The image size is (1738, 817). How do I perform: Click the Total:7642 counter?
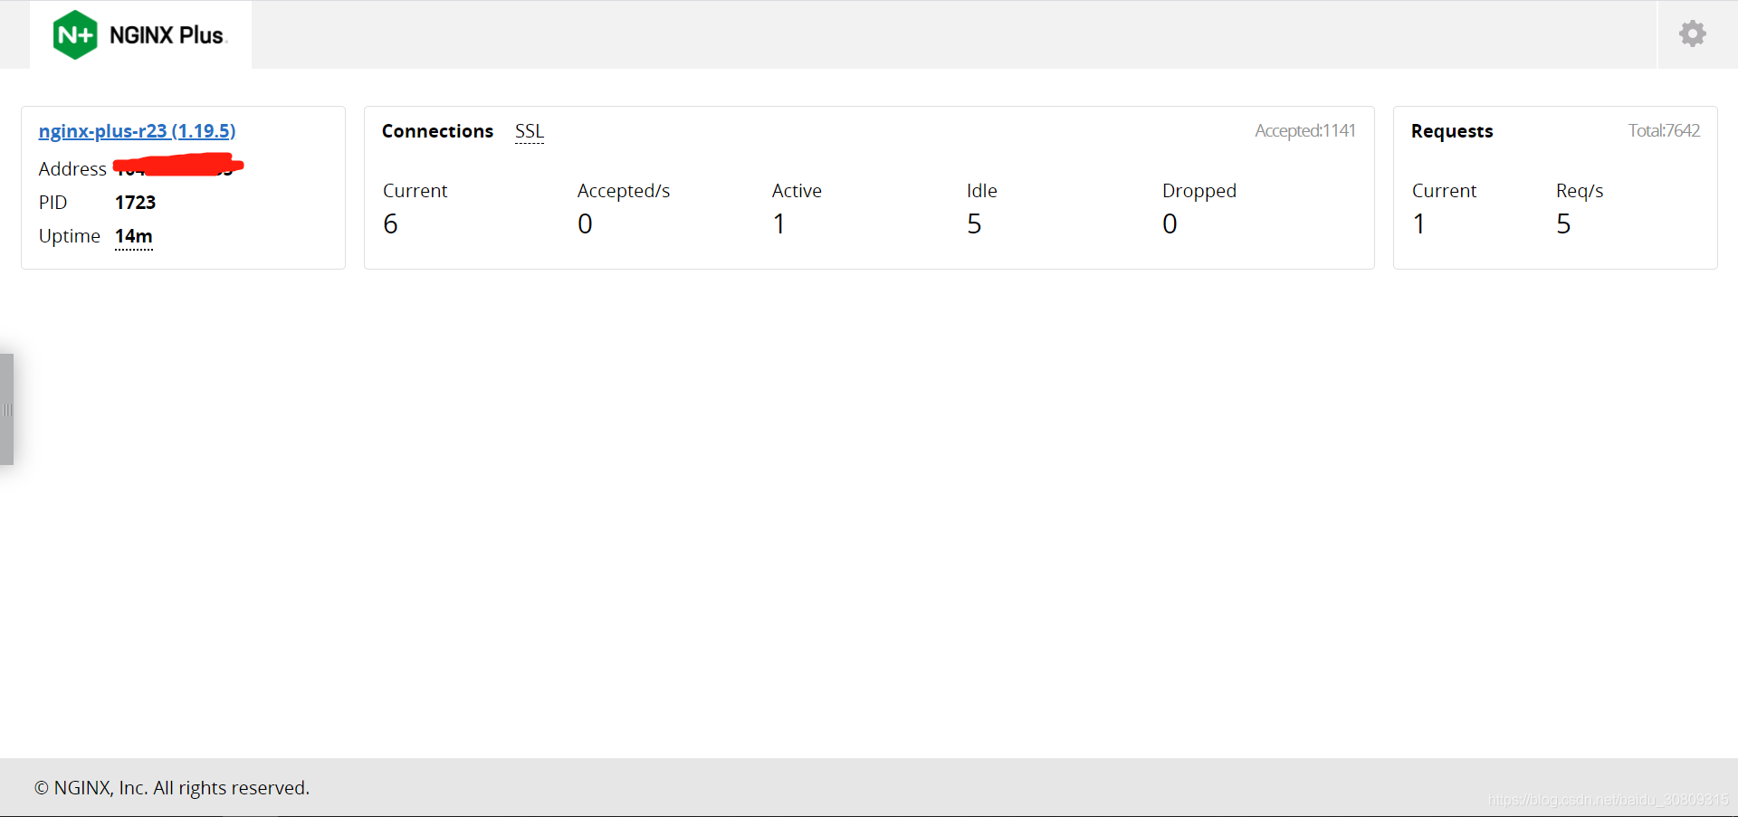[1664, 130]
